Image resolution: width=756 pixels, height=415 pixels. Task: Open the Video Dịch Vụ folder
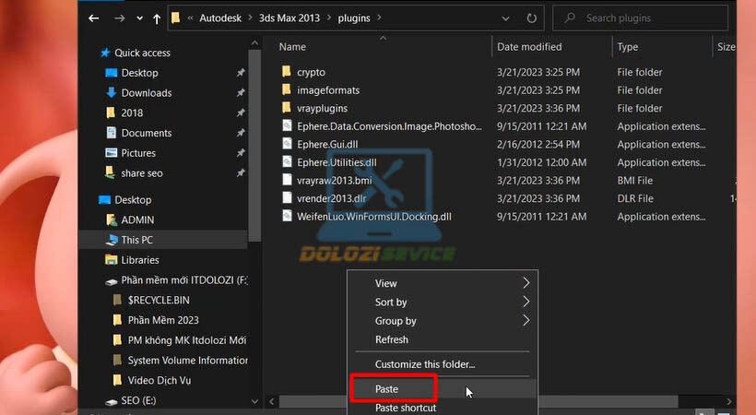[x=159, y=380]
